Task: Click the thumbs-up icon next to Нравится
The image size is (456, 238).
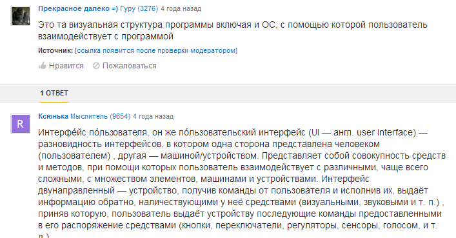Action: 43,65
